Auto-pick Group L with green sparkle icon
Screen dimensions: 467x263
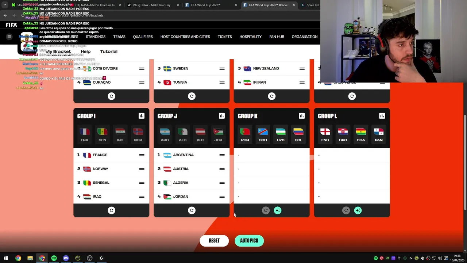coord(358,210)
